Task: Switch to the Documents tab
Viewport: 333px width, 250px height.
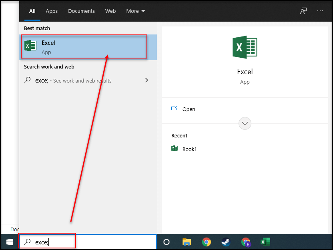Action: 81,11
